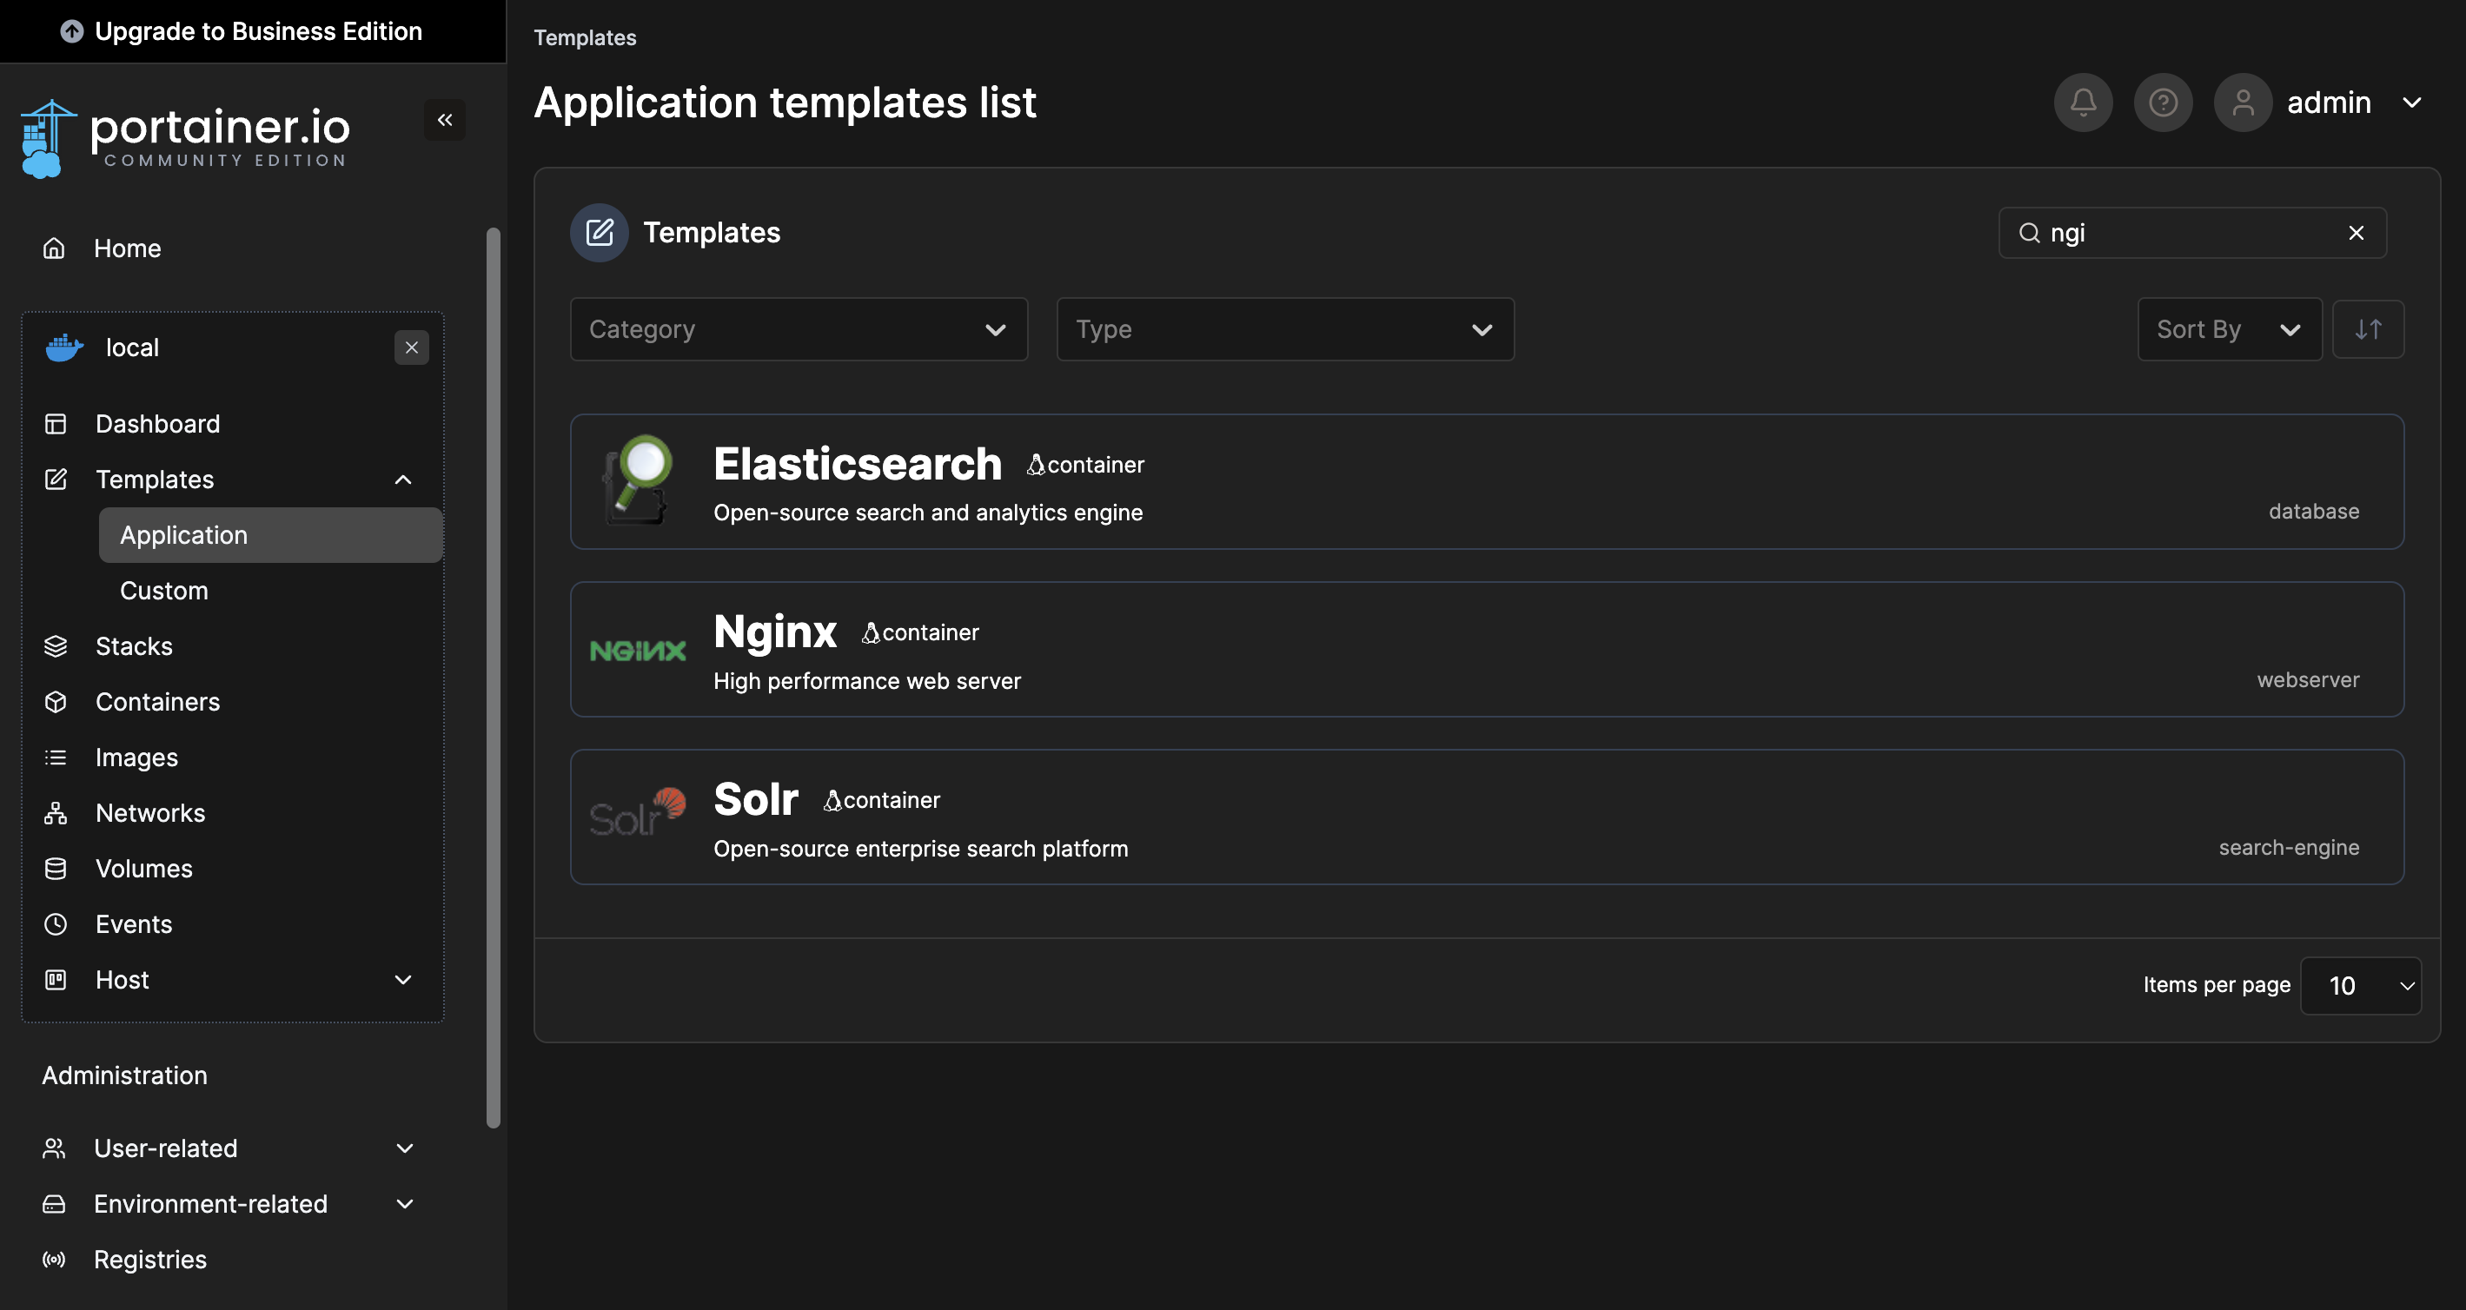The height and width of the screenshot is (1310, 2466).
Task: Click the User-related people icon
Action: 55,1148
